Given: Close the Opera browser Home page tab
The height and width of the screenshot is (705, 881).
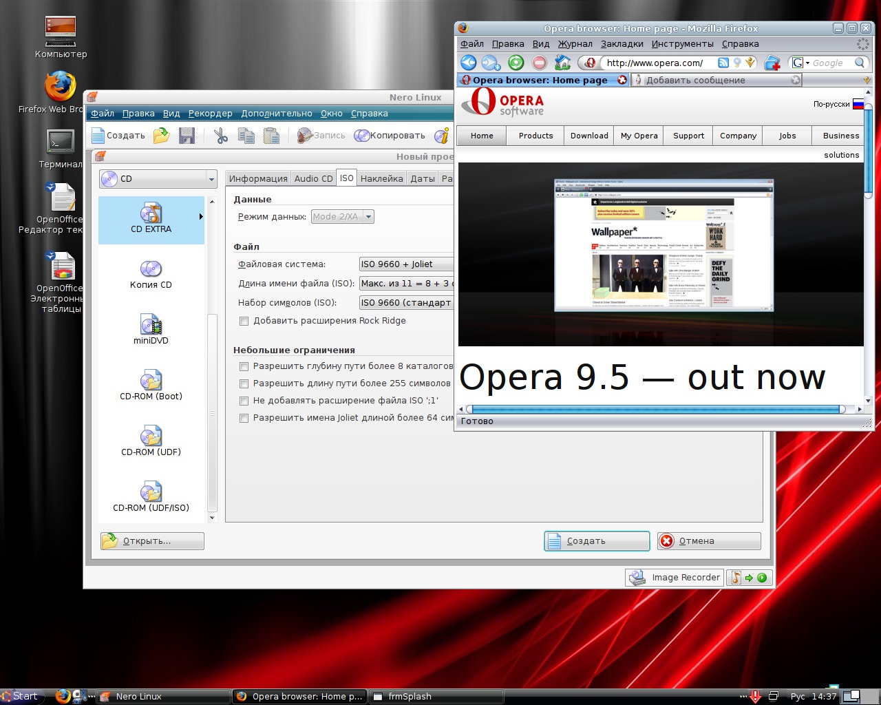Looking at the screenshot, I should point(622,80).
